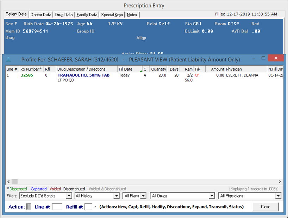Open the Drug Data tab

coord(64,15)
